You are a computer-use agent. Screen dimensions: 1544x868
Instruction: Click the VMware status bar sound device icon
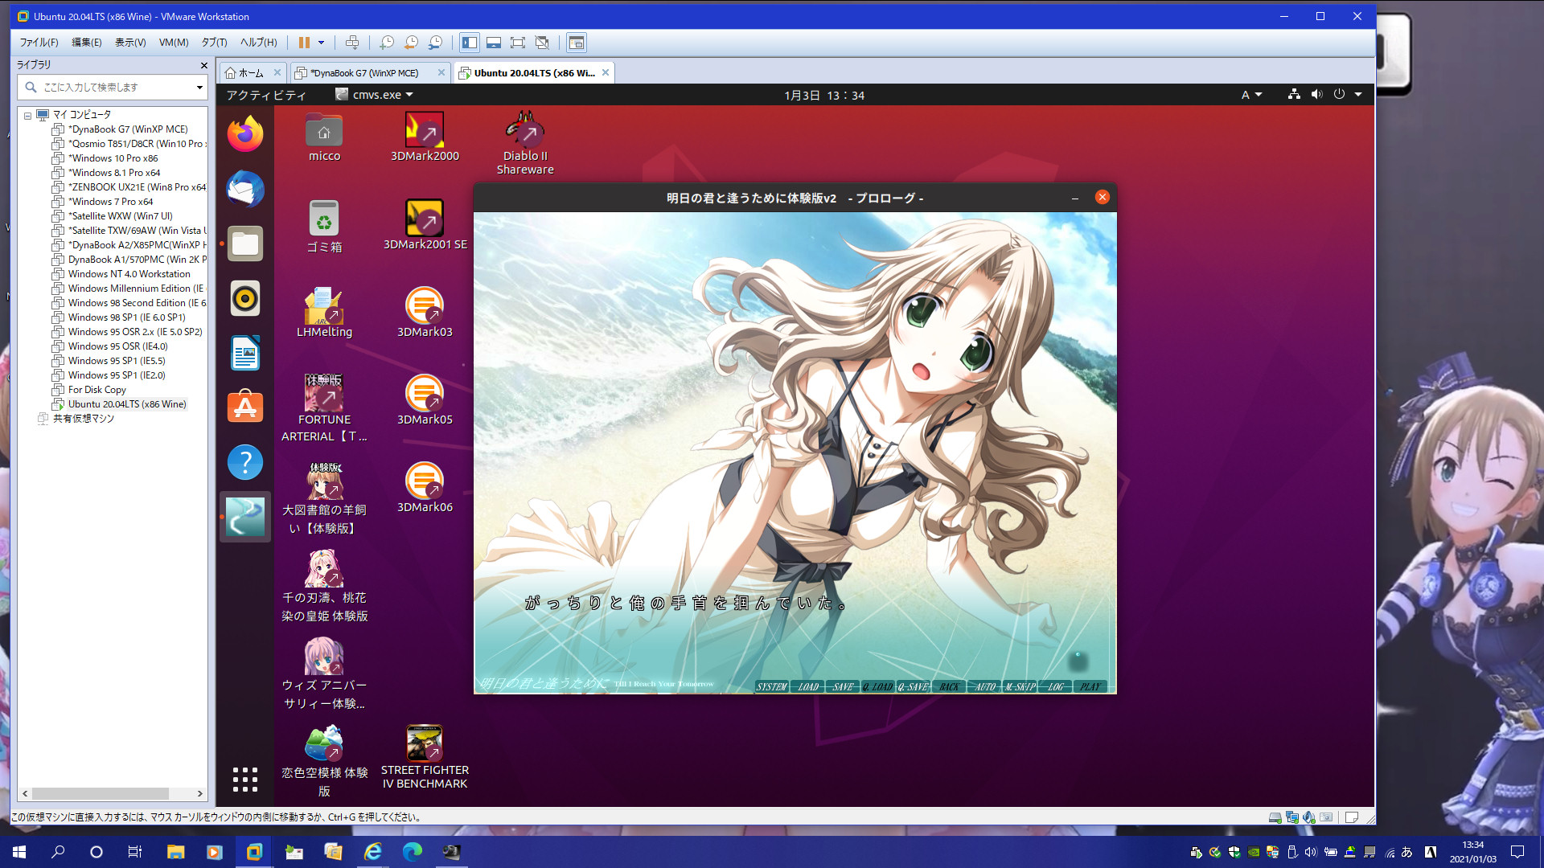pyautogui.click(x=1308, y=817)
